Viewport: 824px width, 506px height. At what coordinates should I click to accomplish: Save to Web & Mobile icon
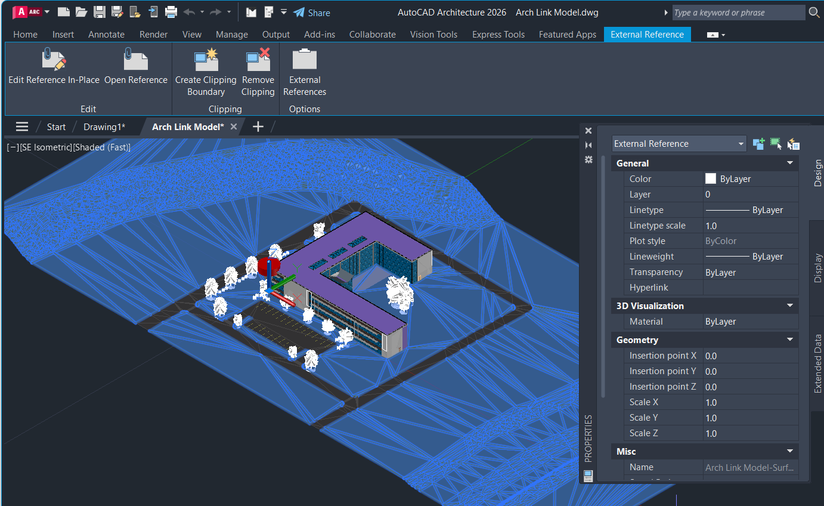[153, 12]
